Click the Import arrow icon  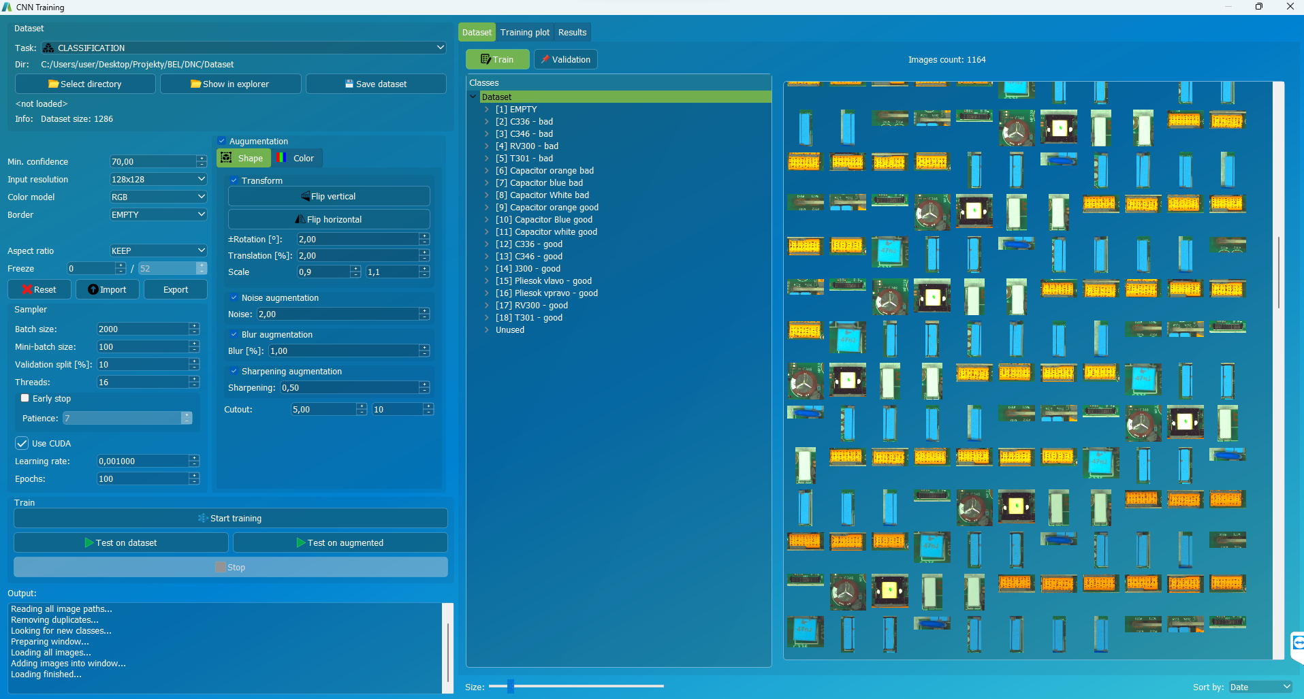point(93,289)
